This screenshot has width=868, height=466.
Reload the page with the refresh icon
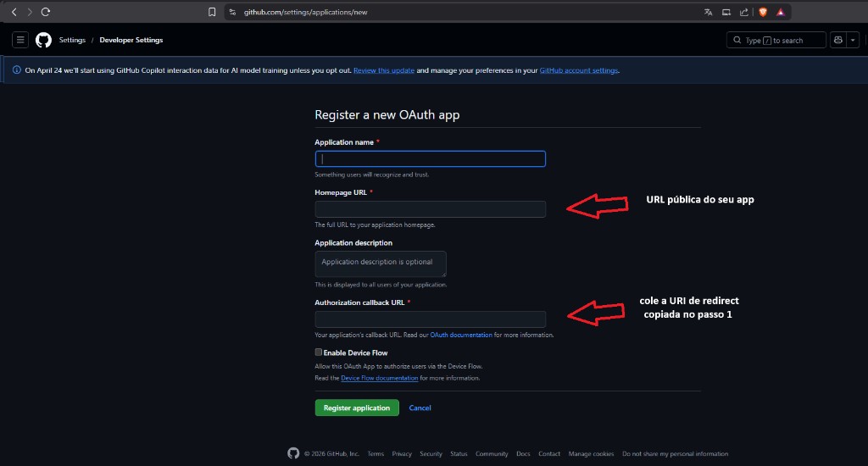pos(46,12)
